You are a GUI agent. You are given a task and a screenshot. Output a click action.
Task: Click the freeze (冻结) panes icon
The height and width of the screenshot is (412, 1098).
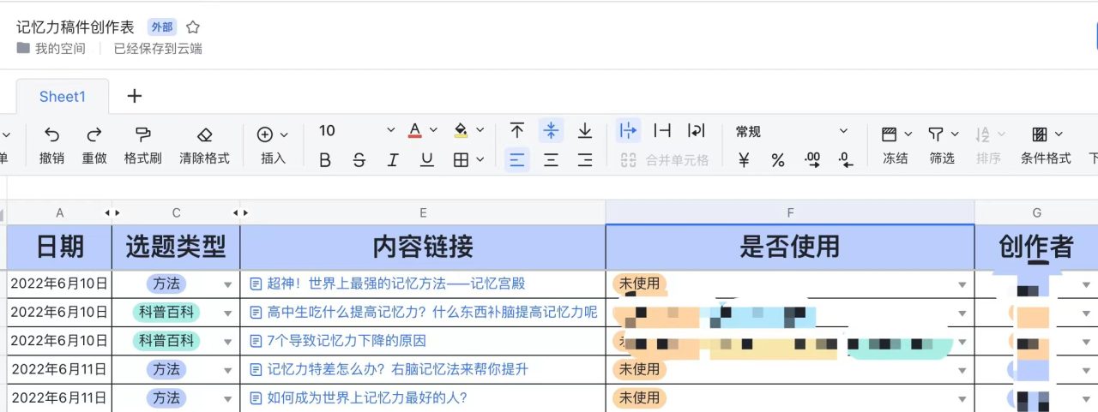pyautogui.click(x=889, y=134)
